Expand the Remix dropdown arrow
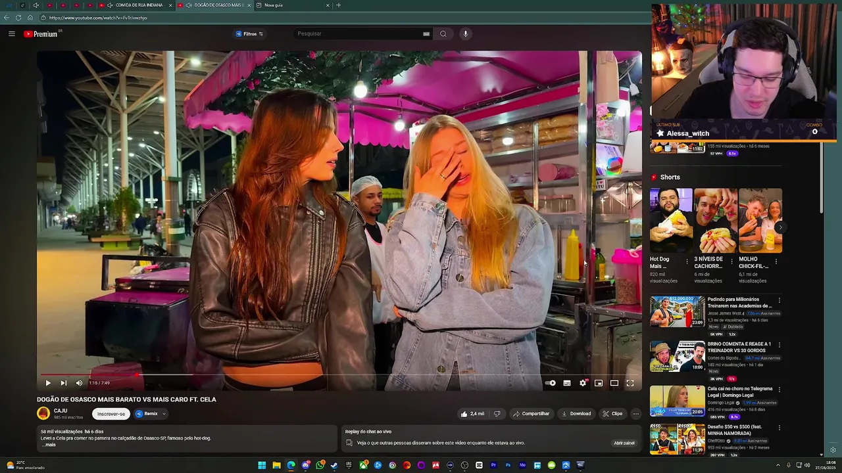This screenshot has height=473, width=842. (164, 414)
